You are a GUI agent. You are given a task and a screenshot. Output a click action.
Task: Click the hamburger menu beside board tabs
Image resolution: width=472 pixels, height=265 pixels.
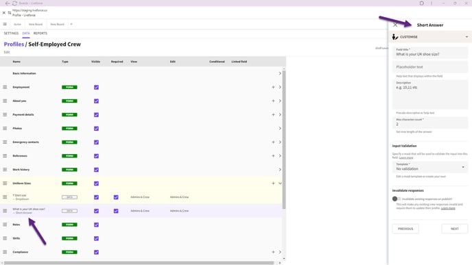coord(5,24)
